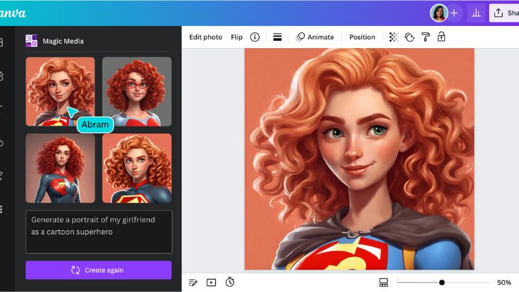Animate the selected image
Screen dimensions: 519x292
[x=315, y=37]
